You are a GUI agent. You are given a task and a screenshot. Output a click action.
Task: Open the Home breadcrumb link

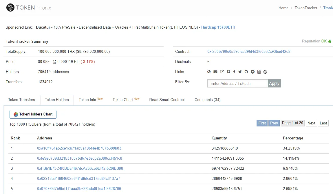[x=283, y=8]
